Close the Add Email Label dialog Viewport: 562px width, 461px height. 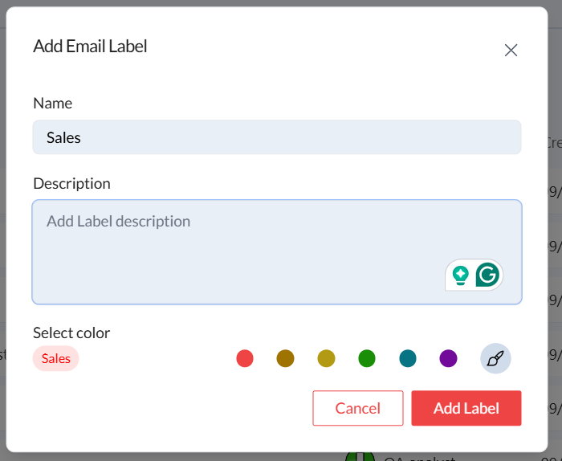tap(511, 50)
